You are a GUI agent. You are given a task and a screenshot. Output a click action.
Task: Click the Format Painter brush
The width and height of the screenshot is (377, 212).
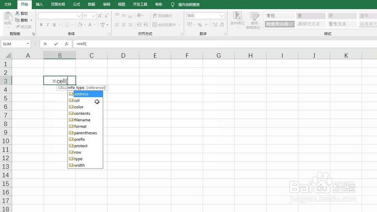click(17, 27)
